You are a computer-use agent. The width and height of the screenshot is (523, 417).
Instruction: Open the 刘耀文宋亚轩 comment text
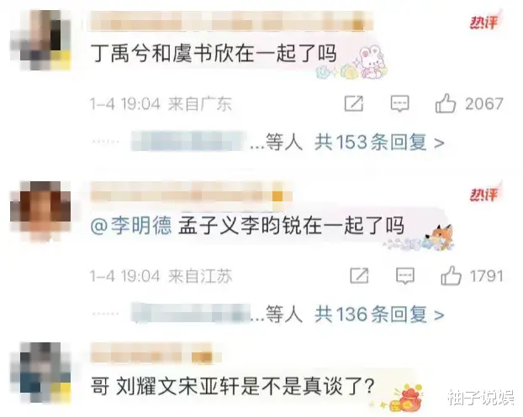(232, 387)
